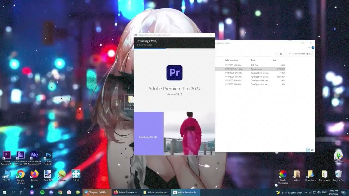The height and width of the screenshot is (196, 349).
Task: Open weather widget showing 31°F Mostly clear
Action: [x=289, y=192]
